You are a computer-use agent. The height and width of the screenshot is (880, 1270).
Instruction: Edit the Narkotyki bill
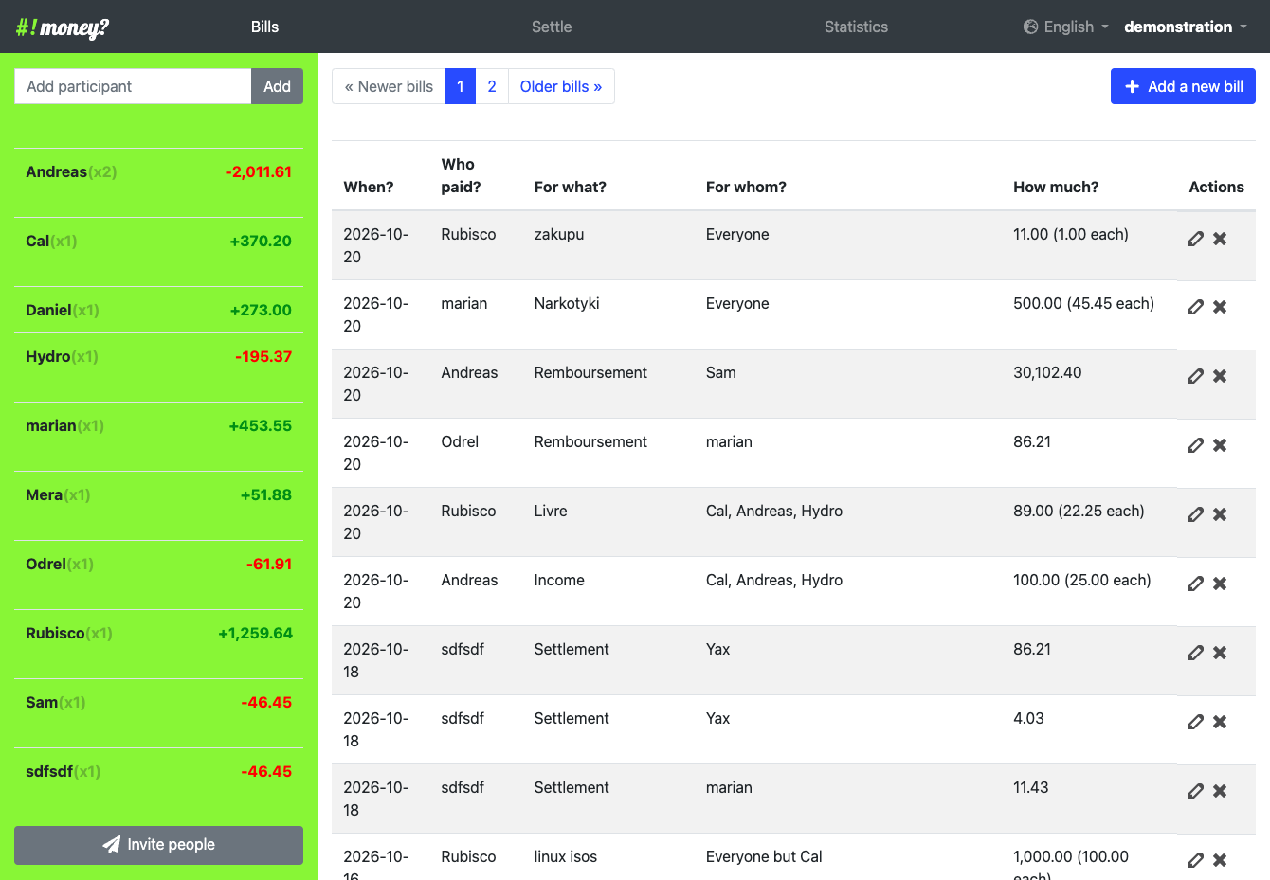[x=1196, y=307]
